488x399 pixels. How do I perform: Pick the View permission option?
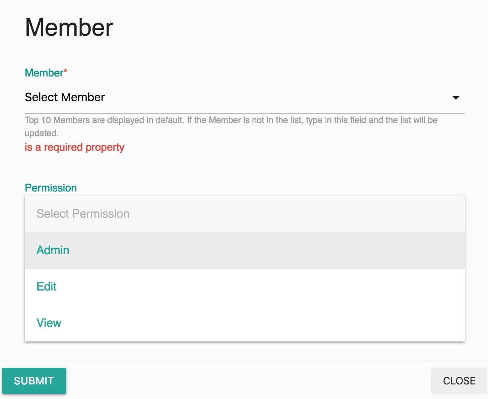tap(49, 323)
